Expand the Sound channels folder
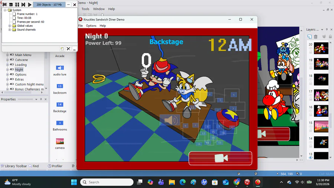The height and width of the screenshot is (188, 334). (x=10, y=30)
